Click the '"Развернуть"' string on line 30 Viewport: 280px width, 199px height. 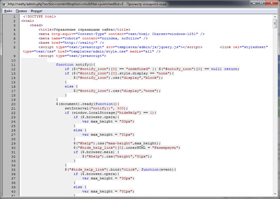[x=165, y=148]
